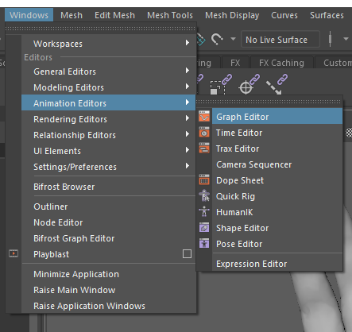Expand the UI Elements submenu arrow

[x=188, y=150]
